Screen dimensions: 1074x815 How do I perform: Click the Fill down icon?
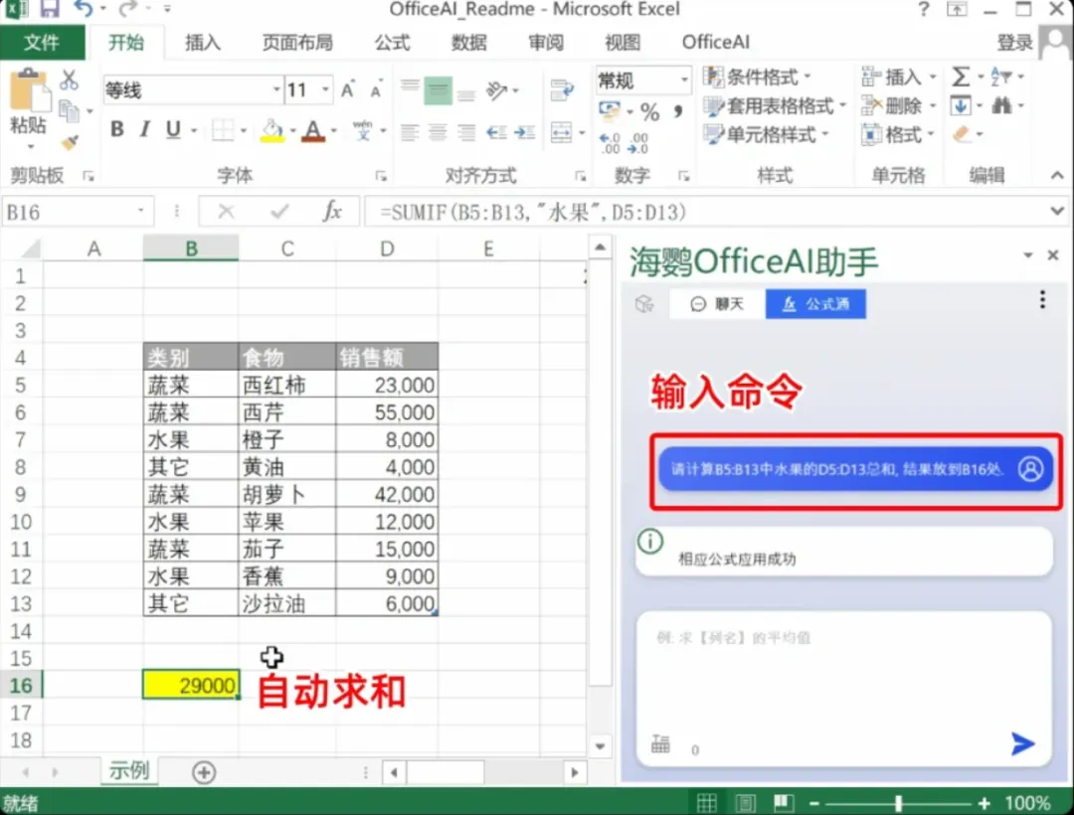tap(961, 106)
